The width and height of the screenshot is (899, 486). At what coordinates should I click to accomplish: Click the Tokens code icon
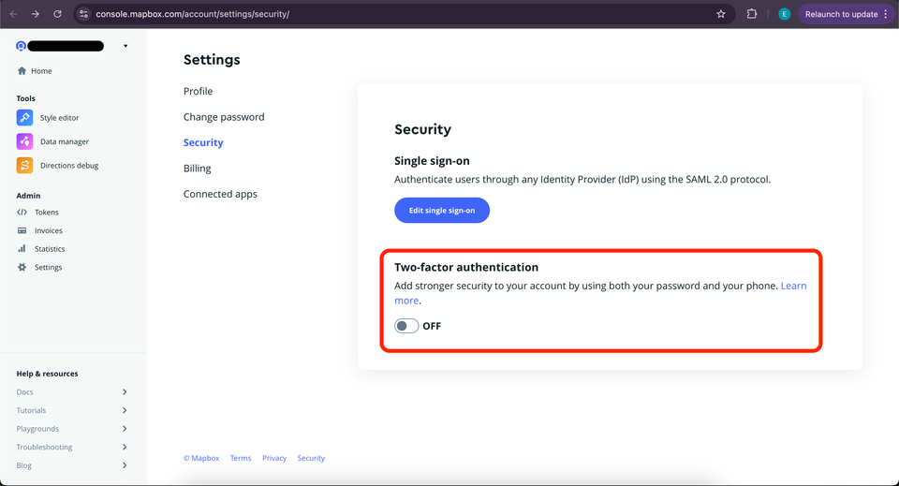pos(22,213)
